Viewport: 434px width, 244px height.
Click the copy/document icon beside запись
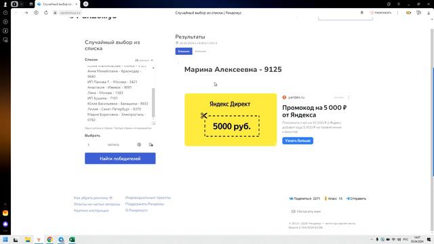click(151, 144)
